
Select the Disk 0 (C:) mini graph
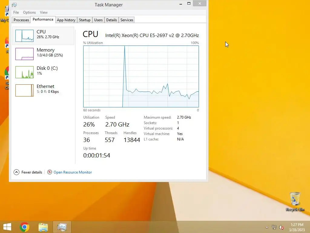click(x=25, y=72)
